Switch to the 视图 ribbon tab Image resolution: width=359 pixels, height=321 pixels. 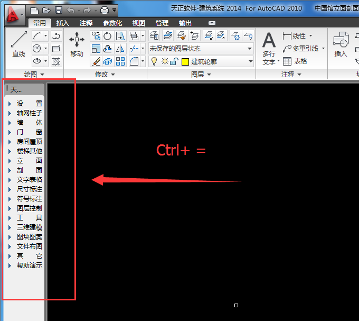[x=139, y=23]
